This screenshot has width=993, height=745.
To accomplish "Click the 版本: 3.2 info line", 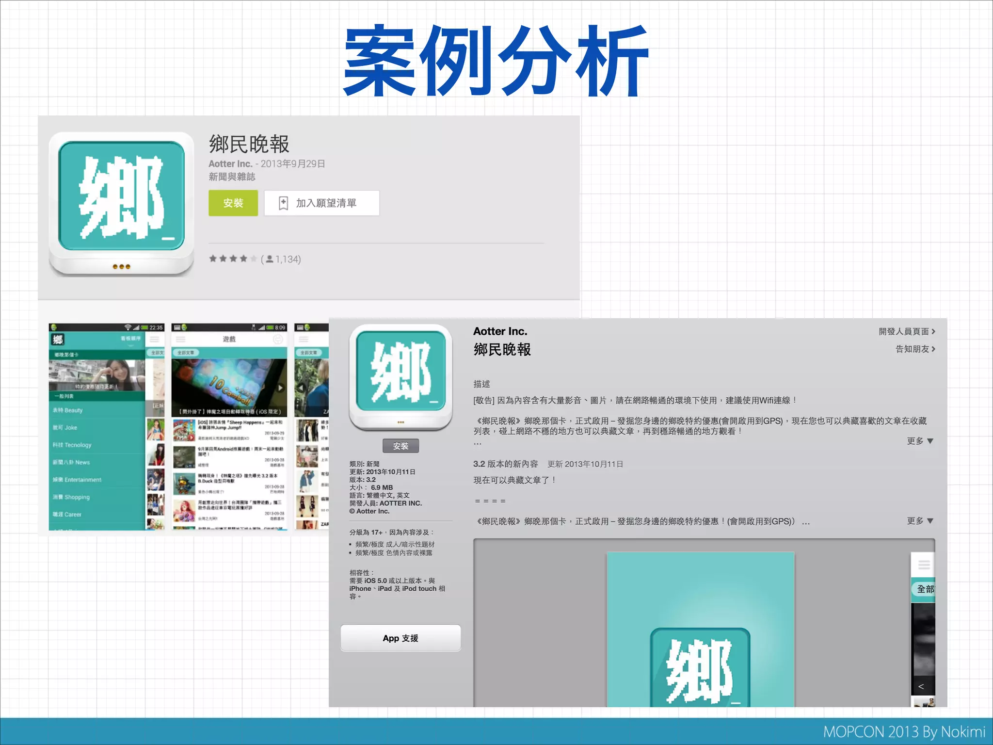I will tap(362, 480).
